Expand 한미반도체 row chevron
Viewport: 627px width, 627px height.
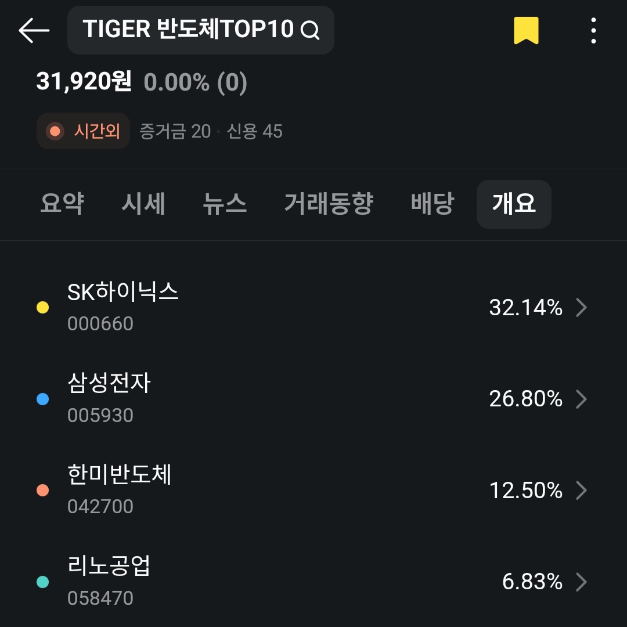(x=581, y=491)
